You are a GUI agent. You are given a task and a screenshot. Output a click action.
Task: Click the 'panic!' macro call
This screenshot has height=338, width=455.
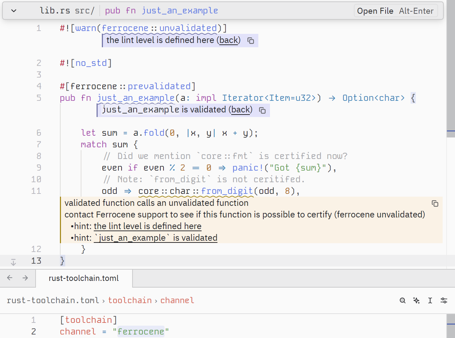[x=248, y=168]
